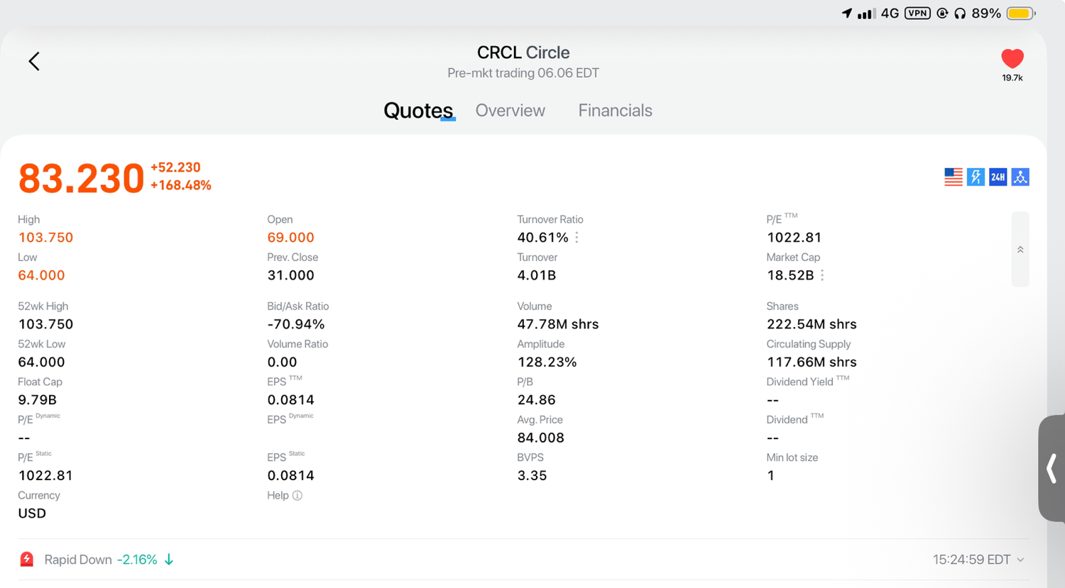Click the US flag market icon
The height and width of the screenshot is (588, 1065).
coord(954,177)
